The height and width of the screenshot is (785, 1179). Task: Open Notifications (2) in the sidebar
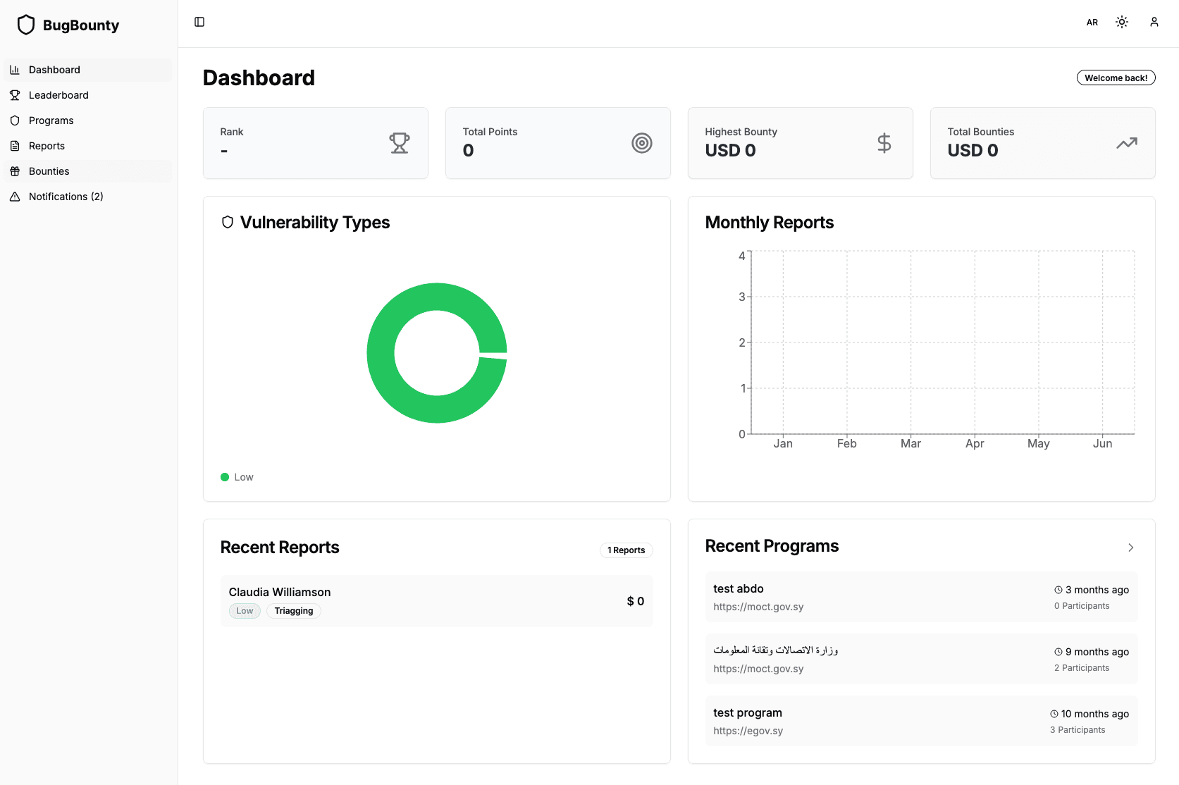point(87,197)
